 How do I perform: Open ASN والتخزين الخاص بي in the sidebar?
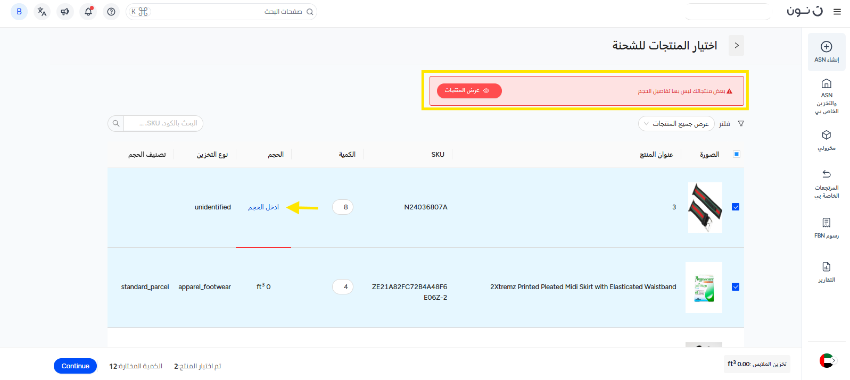pos(827,96)
